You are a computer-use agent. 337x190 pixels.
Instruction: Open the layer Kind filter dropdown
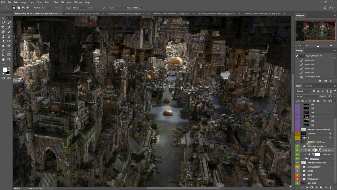[303, 92]
